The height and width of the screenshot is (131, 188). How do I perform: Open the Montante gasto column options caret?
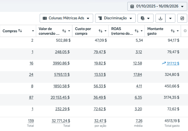pyautogui.click(x=178, y=31)
